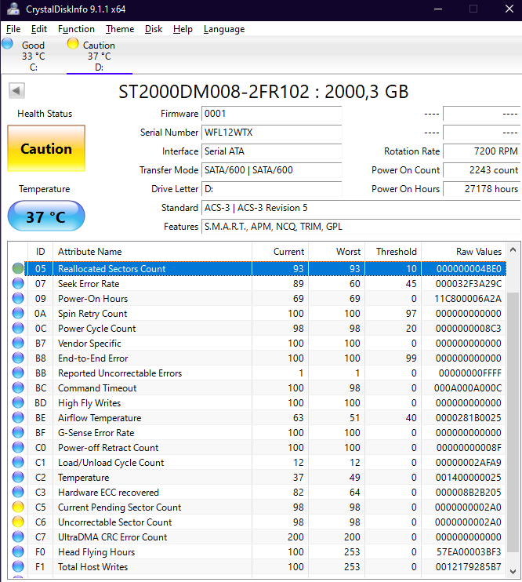Screen dimensions: 522x582
Task: Click the 37 °C temperature button
Action: click(x=46, y=216)
